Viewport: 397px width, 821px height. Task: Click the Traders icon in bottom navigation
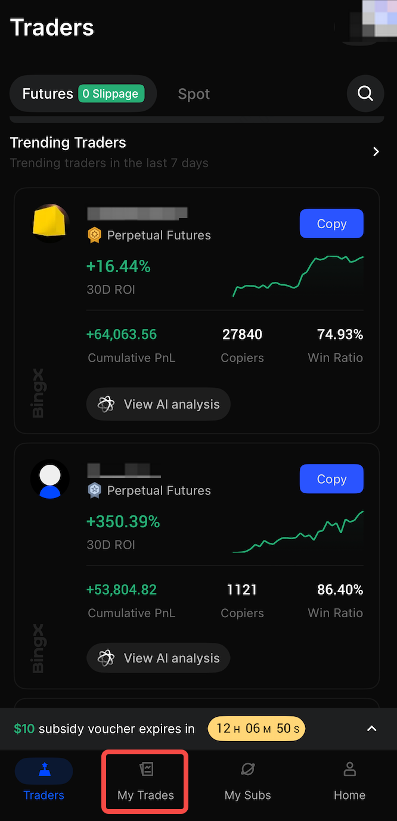point(44,771)
